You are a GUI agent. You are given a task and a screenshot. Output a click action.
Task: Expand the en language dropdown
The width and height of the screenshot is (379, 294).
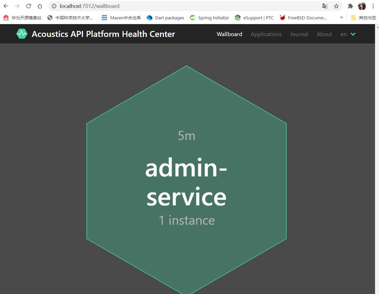pos(348,34)
